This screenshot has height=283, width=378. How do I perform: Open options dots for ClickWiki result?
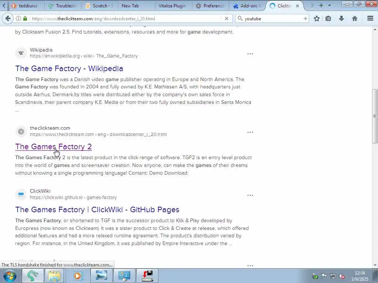tap(250, 195)
